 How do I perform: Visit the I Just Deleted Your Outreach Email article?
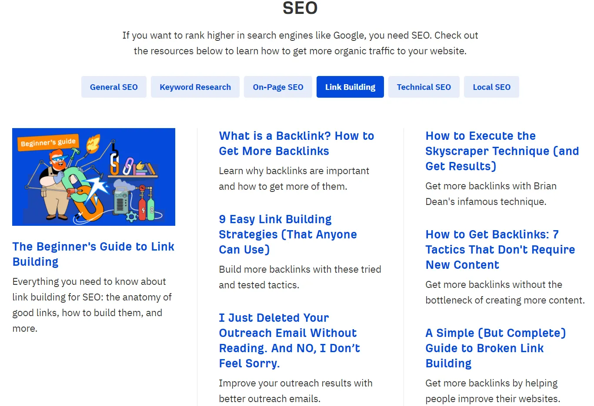tap(289, 340)
